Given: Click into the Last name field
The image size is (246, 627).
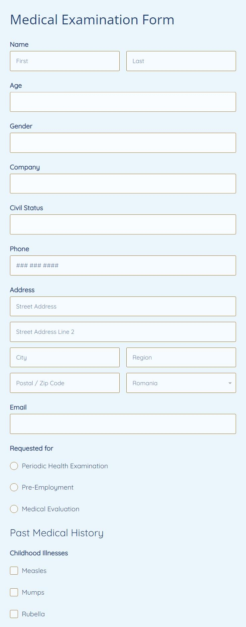Looking at the screenshot, I should (181, 61).
